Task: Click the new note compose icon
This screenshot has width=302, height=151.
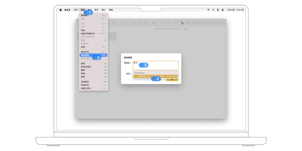Action: tap(122, 23)
